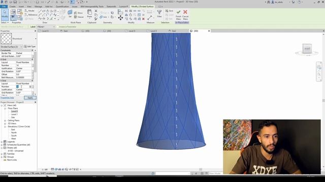Select Level 1 in Project Browser
The height and width of the screenshot is (182, 325).
(14, 114)
